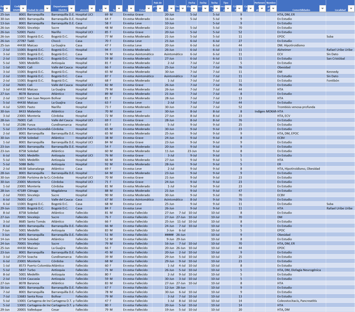This screenshot has width=355, height=312.
Task: Click the 'MOKAN' ethnic group cell
Action: click(x=271, y=111)
